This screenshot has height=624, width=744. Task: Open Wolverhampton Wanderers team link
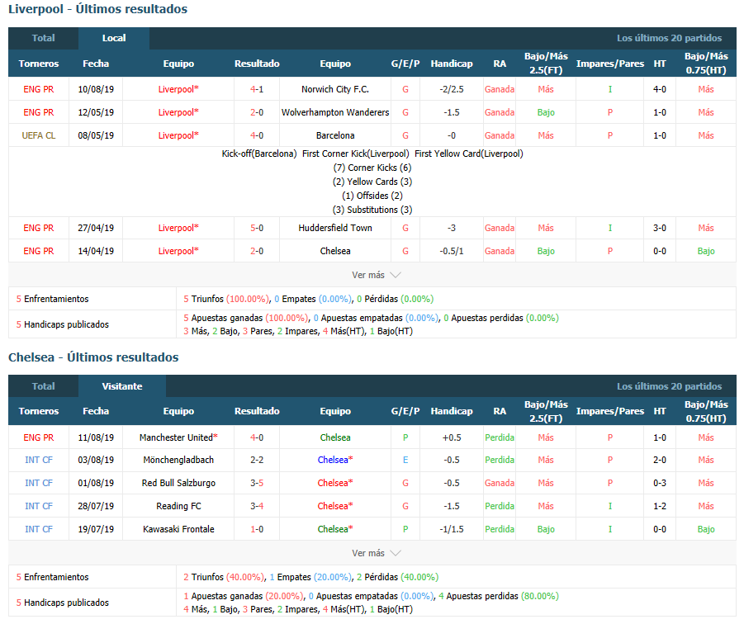[x=335, y=112]
